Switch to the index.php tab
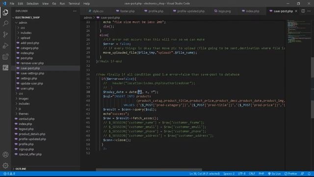This screenshot has height=177, width=314. (251, 11)
